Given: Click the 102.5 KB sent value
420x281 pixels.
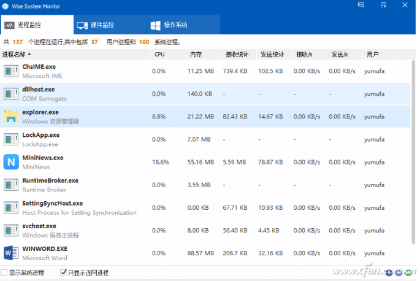Looking at the screenshot, I should click(270, 71).
